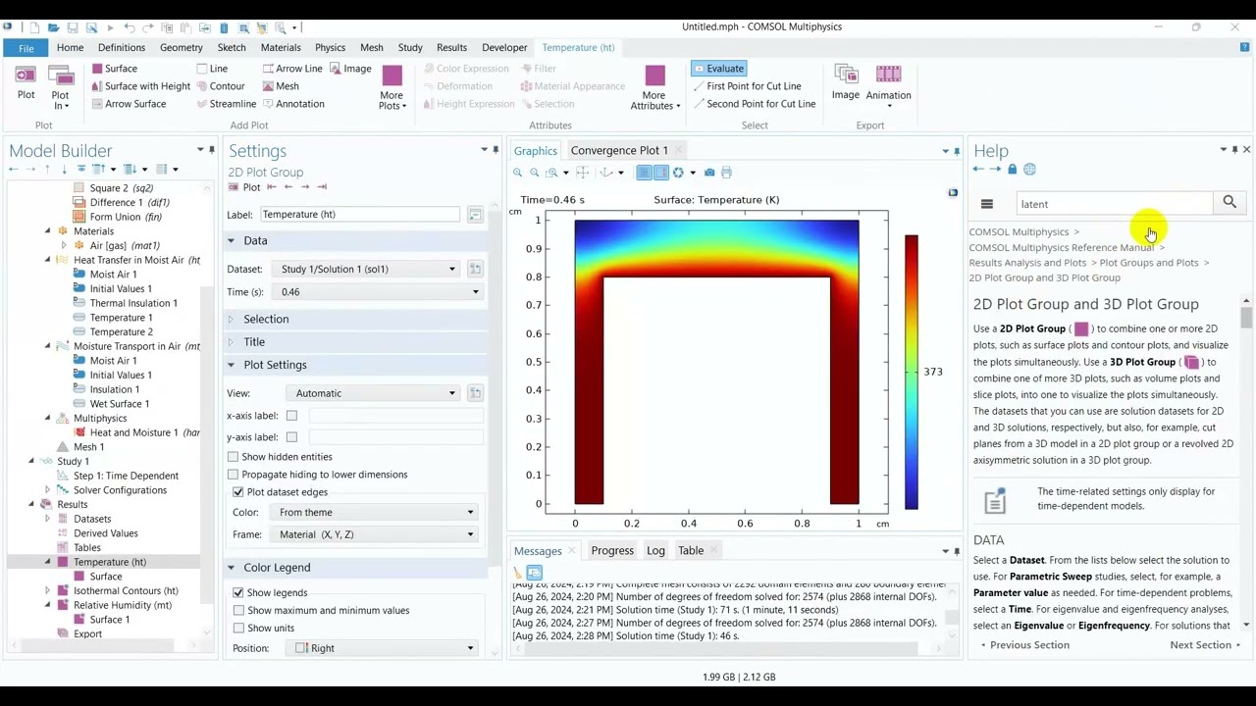Screen dimensions: 1256x706
Task: Click the Help search field
Action: tap(1115, 204)
